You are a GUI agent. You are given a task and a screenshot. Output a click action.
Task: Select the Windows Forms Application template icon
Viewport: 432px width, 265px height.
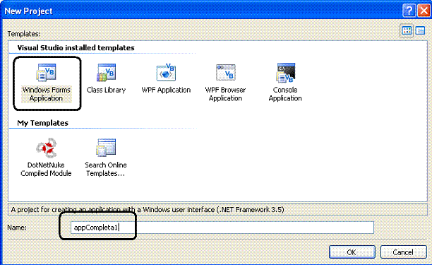pyautogui.click(x=46, y=73)
